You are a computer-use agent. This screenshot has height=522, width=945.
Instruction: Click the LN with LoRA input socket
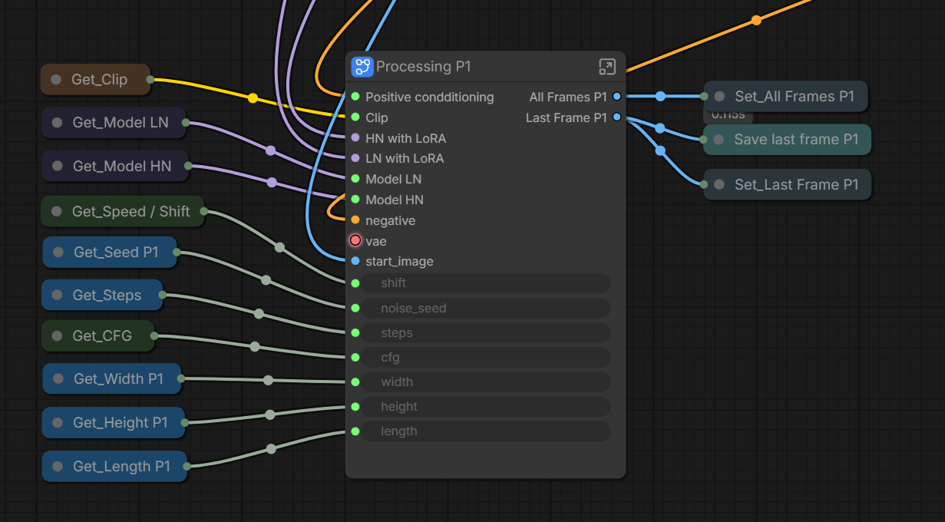355,158
